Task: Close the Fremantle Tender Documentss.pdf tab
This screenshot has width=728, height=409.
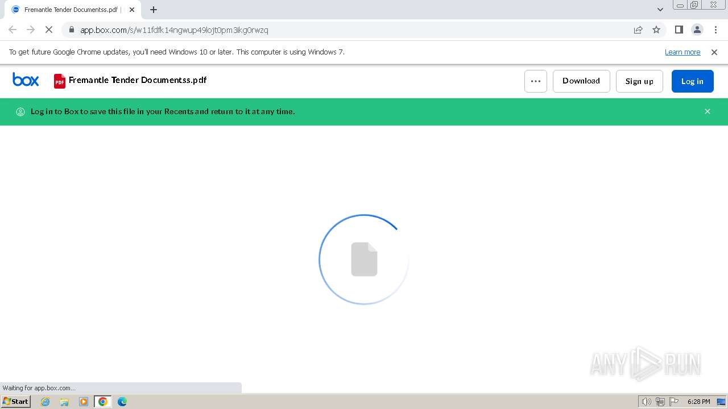Action: [132, 10]
